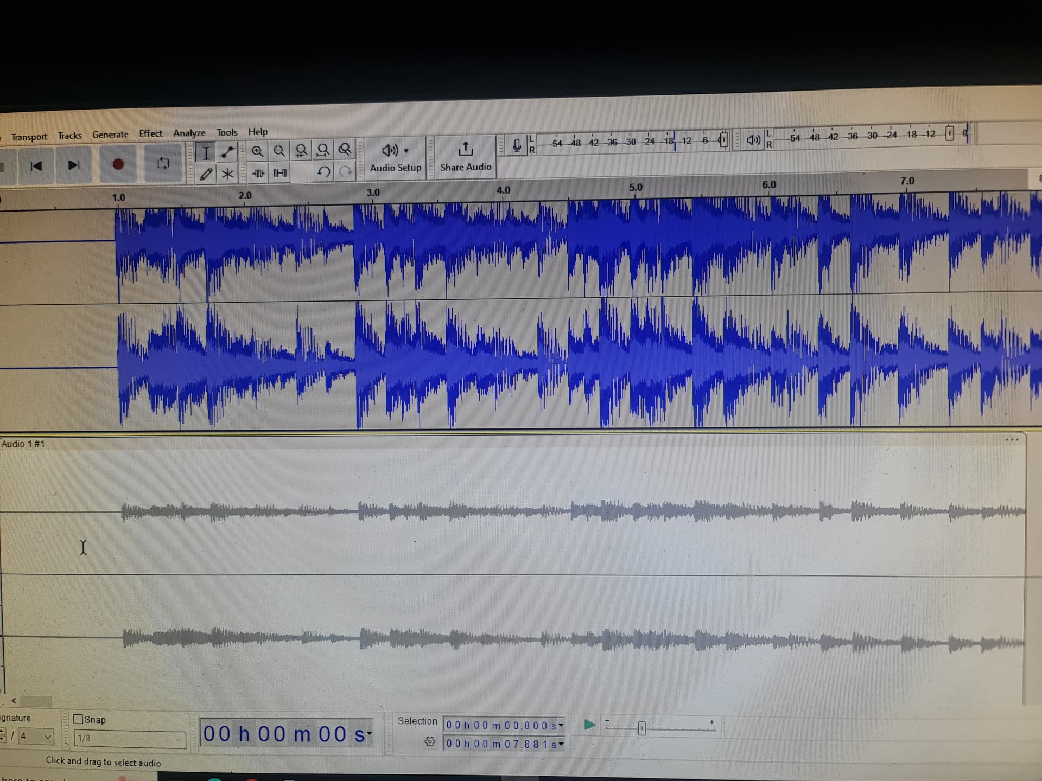This screenshot has width=1042, height=781.
Task: Open the Audio Setup dropdown
Action: tap(395, 157)
